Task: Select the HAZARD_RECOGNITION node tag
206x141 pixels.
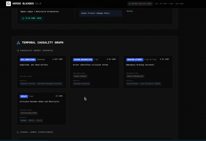Action: coord(83,60)
